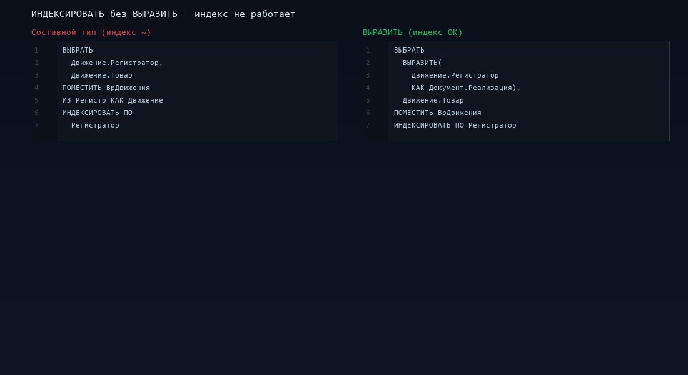688x375 pixels.
Task: Click the "ВЫРАЗИТЬ(" function call line
Action: 422,62
